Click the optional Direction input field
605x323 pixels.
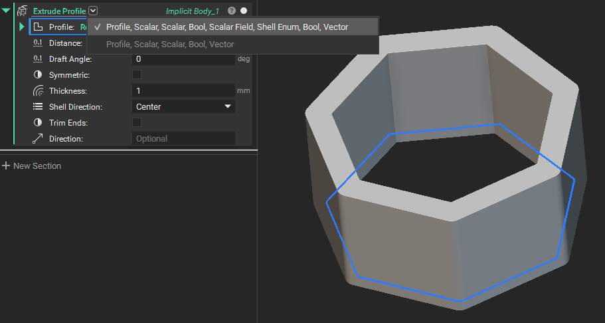pyautogui.click(x=183, y=139)
